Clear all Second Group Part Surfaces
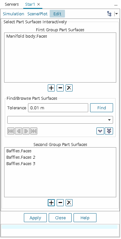Viewport: 121px width, 239px height. tap(69, 203)
